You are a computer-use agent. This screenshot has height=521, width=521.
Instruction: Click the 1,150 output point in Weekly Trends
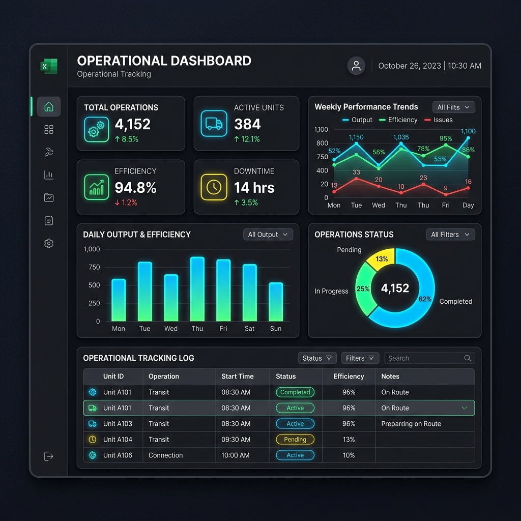tap(356, 143)
